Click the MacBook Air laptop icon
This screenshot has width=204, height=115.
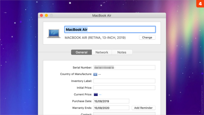point(54,33)
